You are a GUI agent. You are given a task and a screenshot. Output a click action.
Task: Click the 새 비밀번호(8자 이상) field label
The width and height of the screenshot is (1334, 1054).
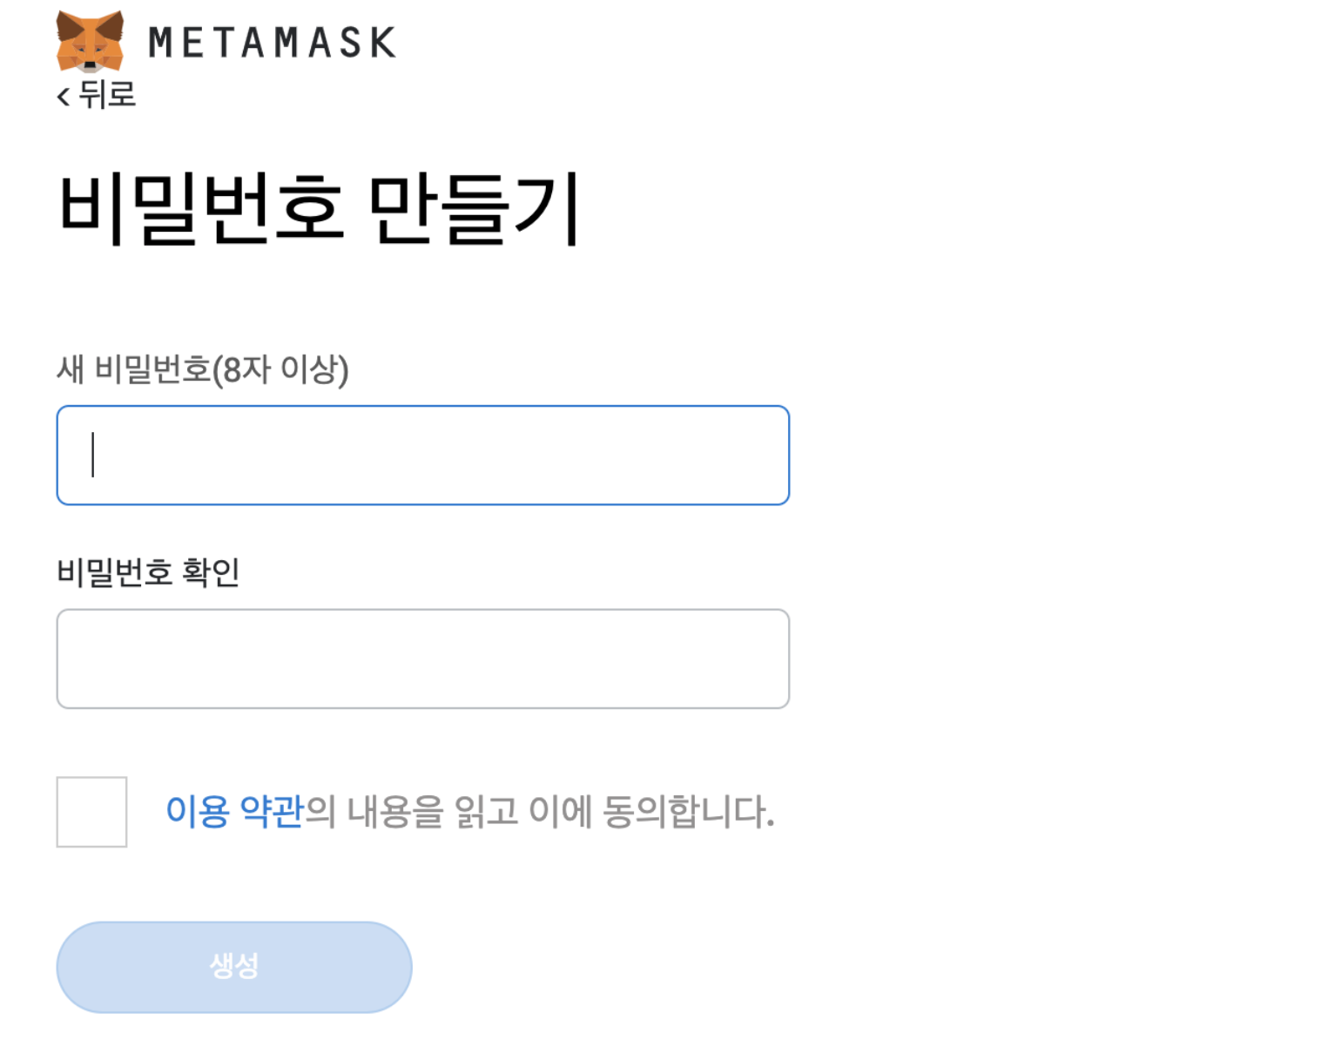coord(203,369)
